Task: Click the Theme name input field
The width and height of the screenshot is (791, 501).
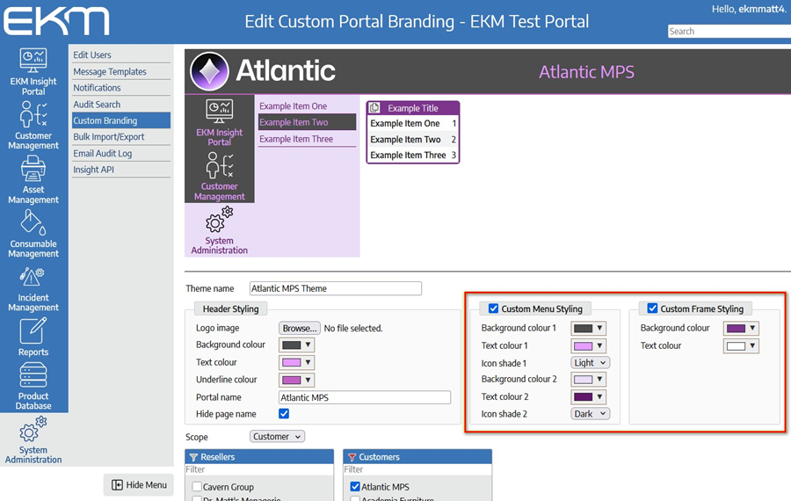Action: click(x=336, y=288)
